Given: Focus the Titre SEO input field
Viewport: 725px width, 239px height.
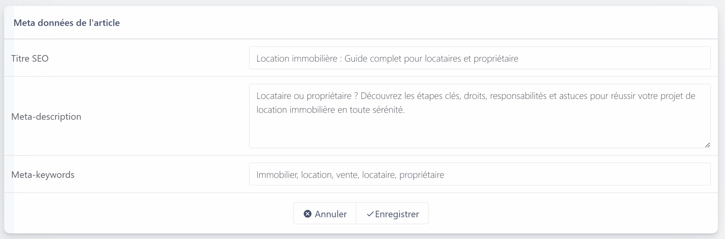Looking at the screenshot, I should point(480,58).
